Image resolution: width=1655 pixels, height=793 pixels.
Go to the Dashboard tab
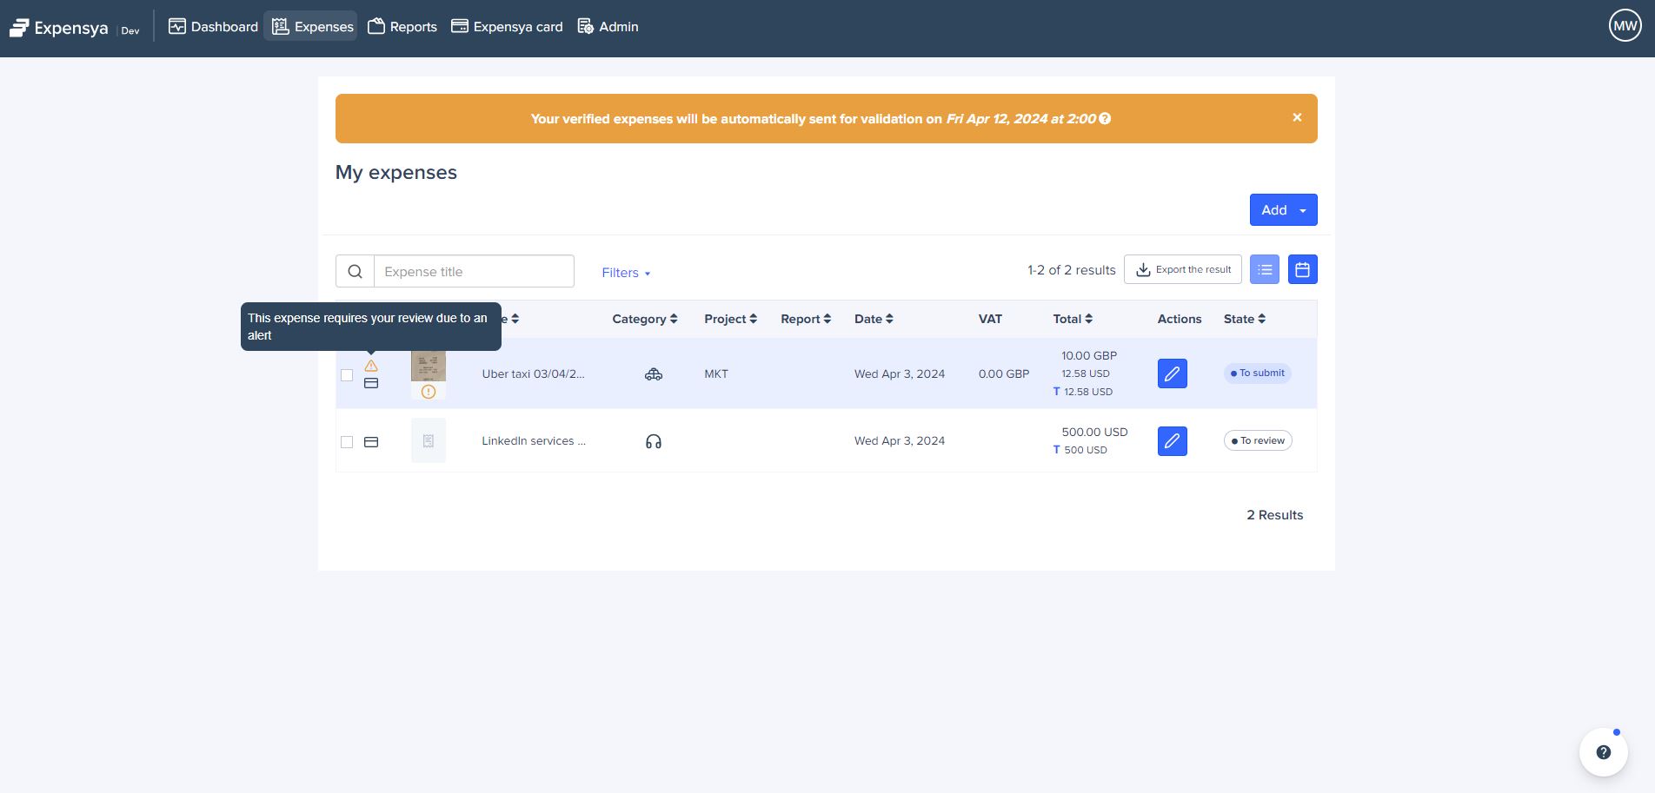point(213,27)
